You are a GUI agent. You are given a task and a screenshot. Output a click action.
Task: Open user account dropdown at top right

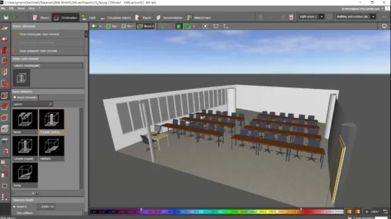(382, 9)
